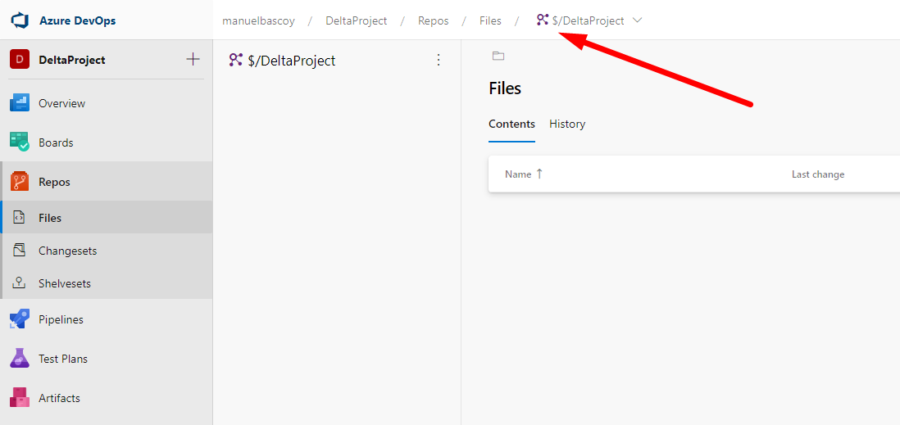Switch to the History tab
This screenshot has height=425, width=900.
567,124
